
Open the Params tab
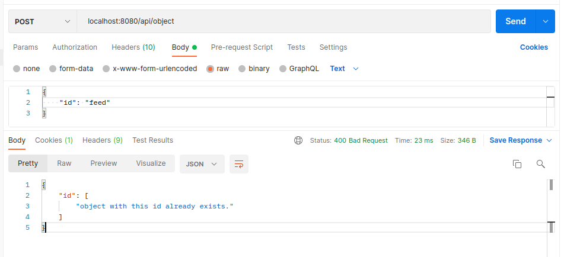(26, 47)
